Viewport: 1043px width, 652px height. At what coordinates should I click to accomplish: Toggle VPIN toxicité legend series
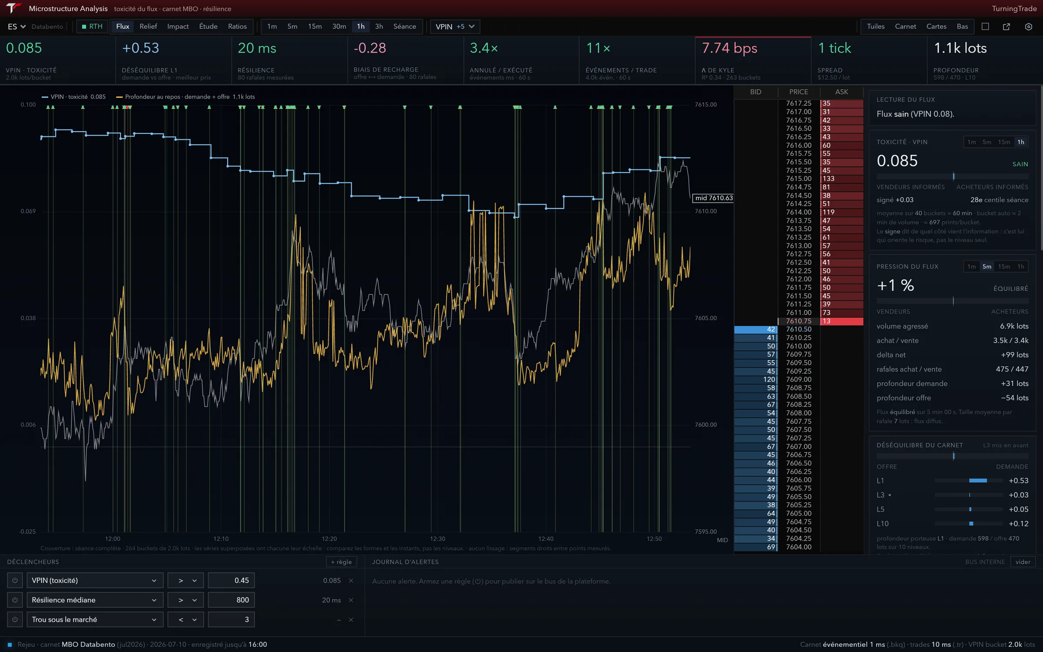pos(74,97)
